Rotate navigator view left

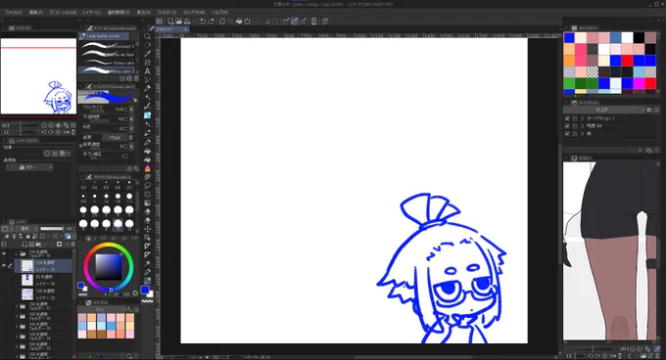click(x=44, y=132)
